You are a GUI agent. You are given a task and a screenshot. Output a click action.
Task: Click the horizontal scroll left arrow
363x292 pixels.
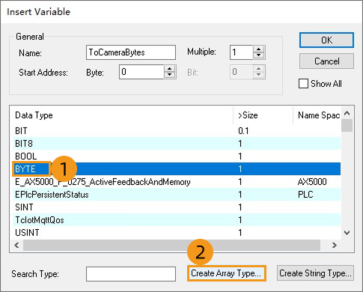pos(16,245)
